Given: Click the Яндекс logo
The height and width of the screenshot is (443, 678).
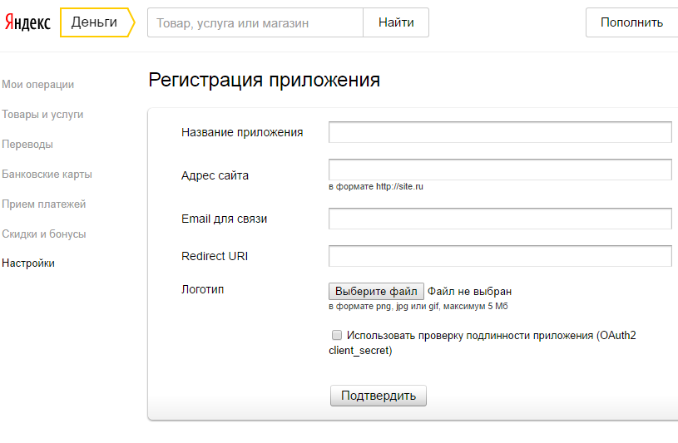Looking at the screenshot, I should [27, 22].
